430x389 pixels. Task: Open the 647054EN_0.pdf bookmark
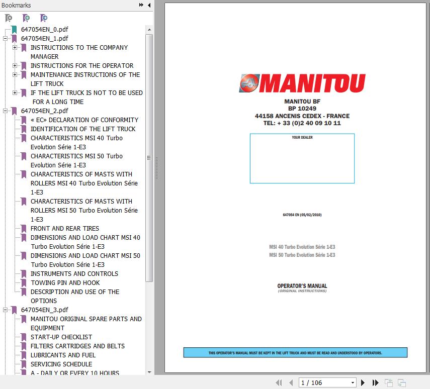click(x=44, y=29)
